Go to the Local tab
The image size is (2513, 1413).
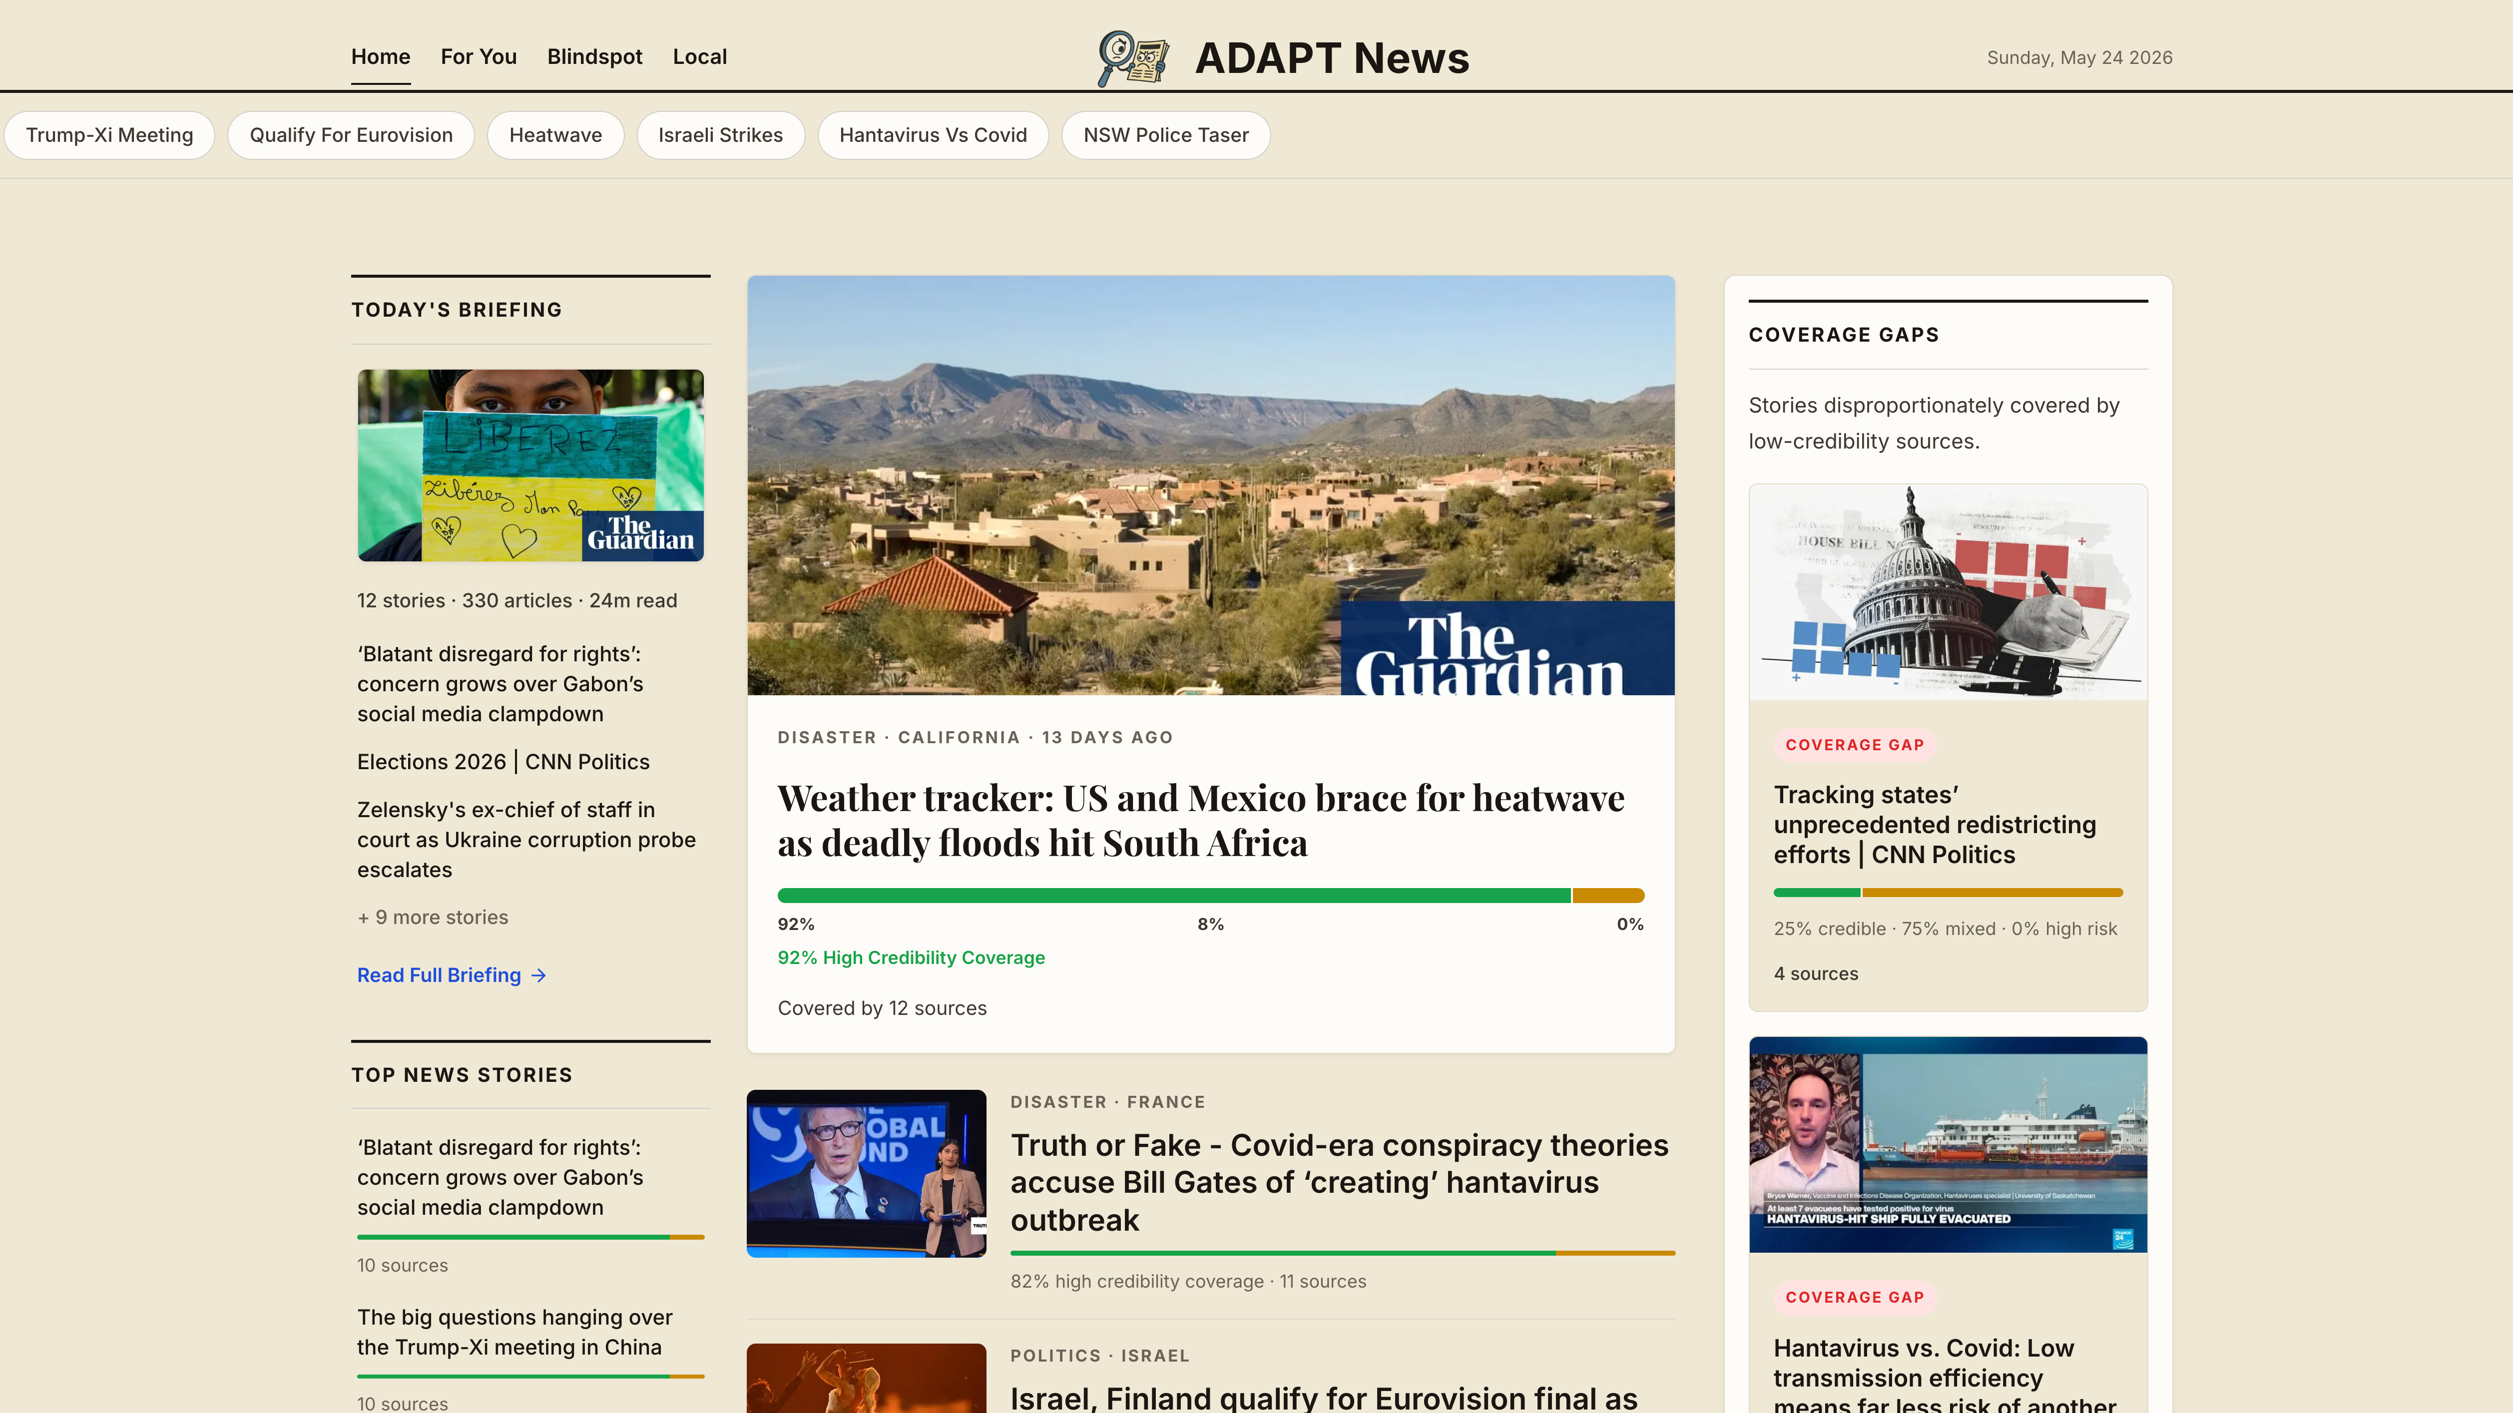click(699, 56)
